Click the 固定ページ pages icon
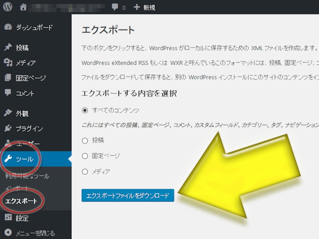 (x=8, y=78)
